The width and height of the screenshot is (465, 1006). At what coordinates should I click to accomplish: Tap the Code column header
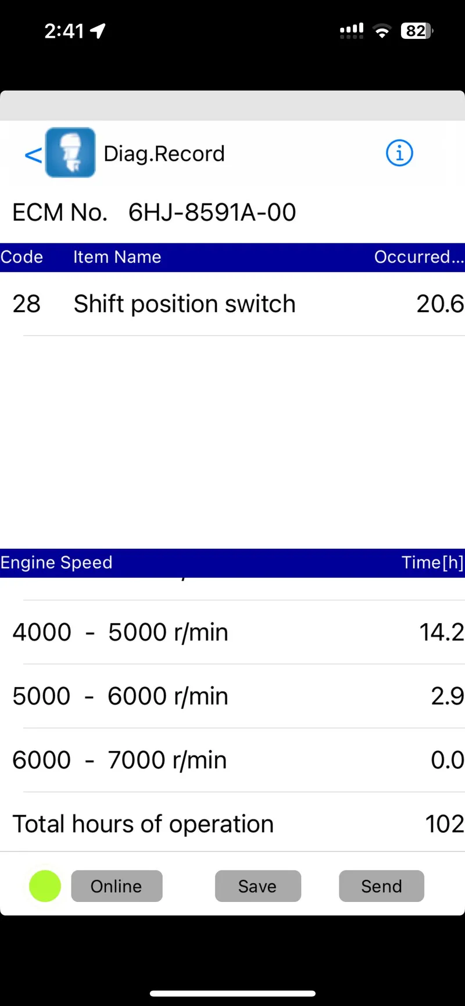(x=22, y=257)
